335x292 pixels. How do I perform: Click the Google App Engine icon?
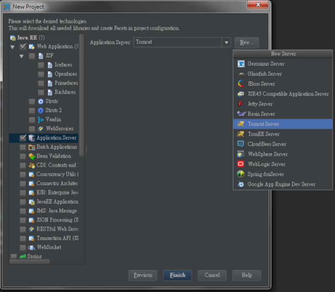coord(241,184)
